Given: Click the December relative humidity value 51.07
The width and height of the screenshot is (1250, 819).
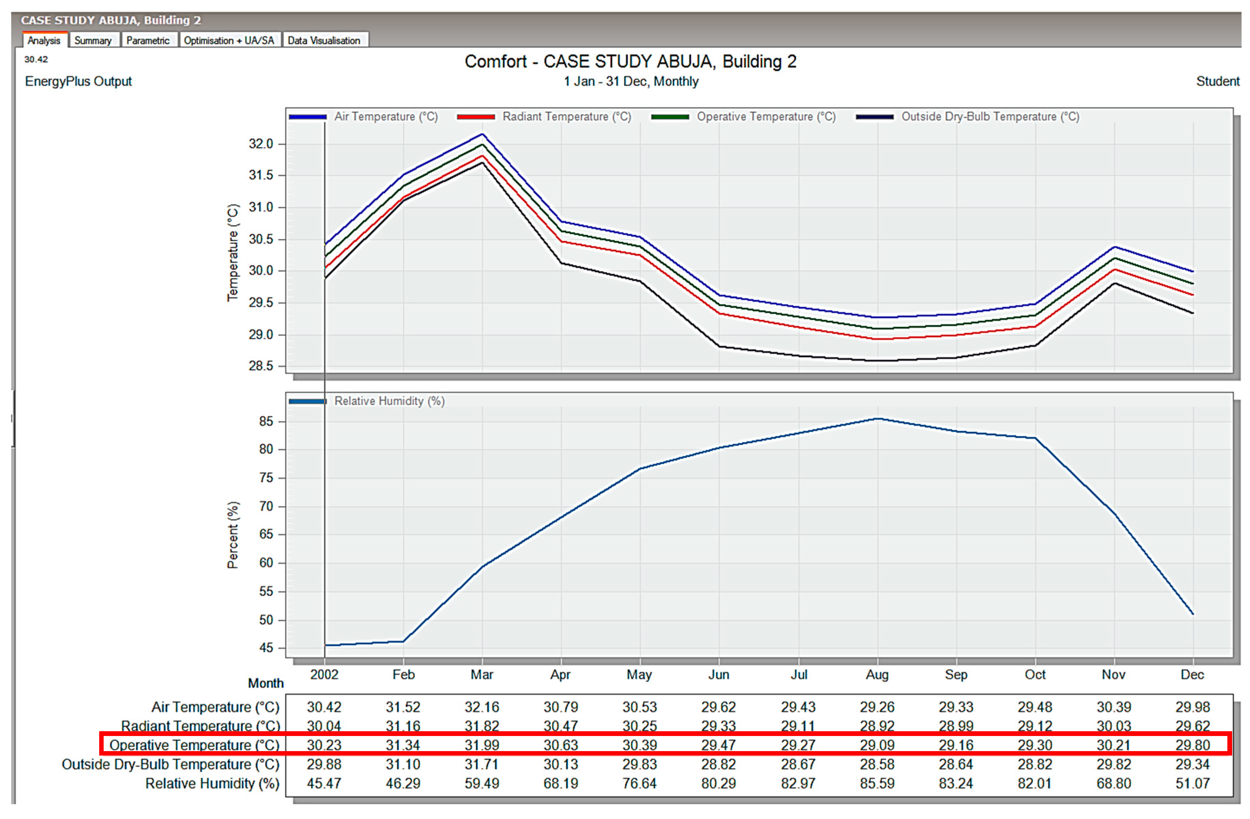Looking at the screenshot, I should pyautogui.click(x=1192, y=784).
